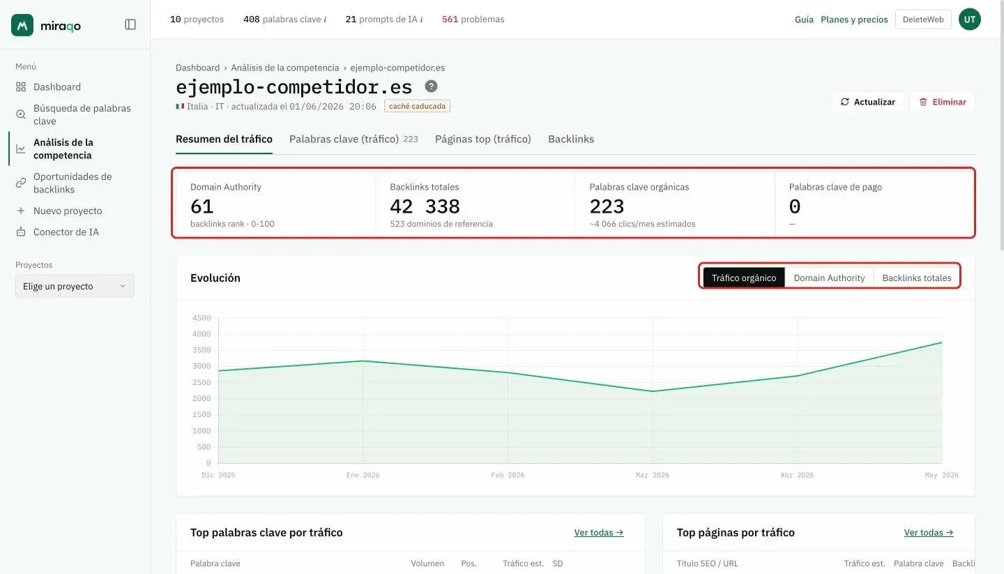
Task: Click the 10 proyectos counter
Action: pyautogui.click(x=197, y=20)
